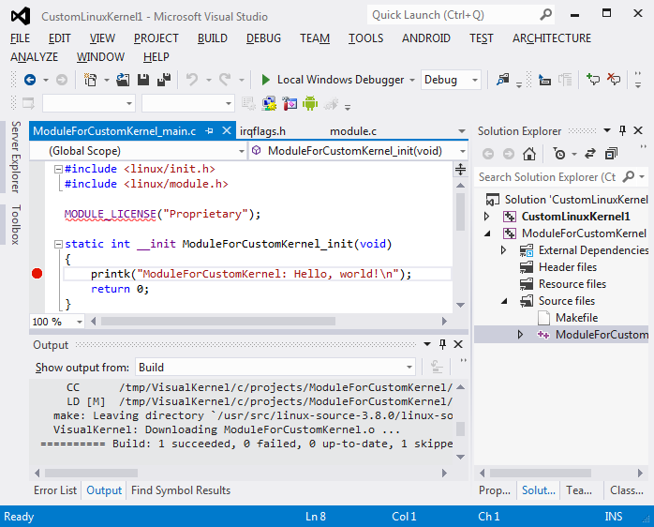Open the Toolbox side tab
This screenshot has height=527, width=654.
15,225
